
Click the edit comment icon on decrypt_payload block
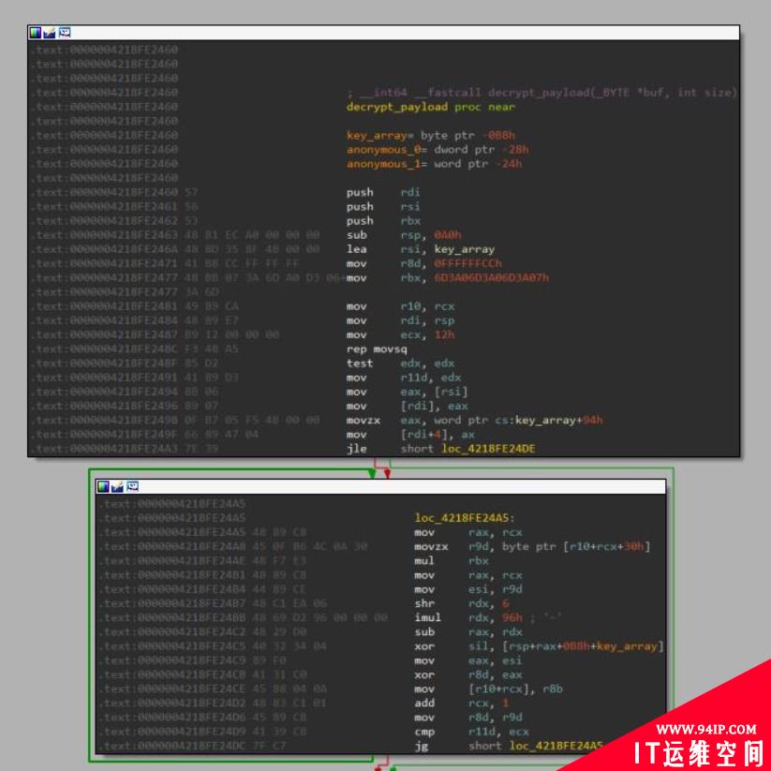(x=49, y=33)
